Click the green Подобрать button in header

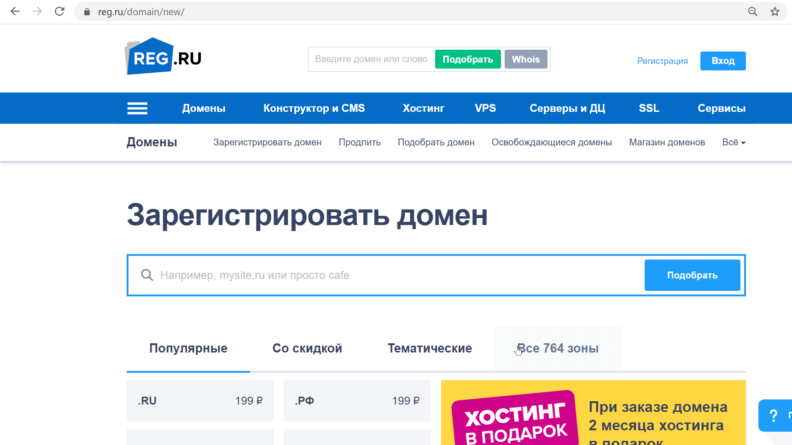point(468,59)
